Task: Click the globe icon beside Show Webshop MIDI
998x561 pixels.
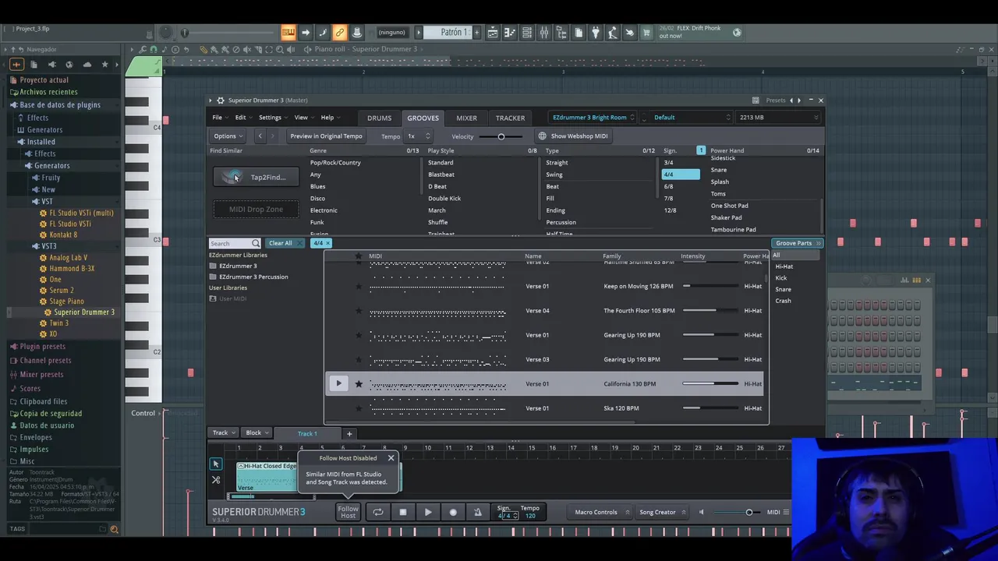Action: pyautogui.click(x=542, y=136)
